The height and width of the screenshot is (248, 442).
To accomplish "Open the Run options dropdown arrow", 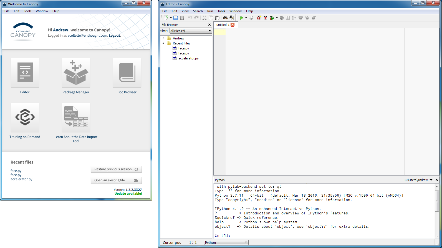I will [246, 18].
